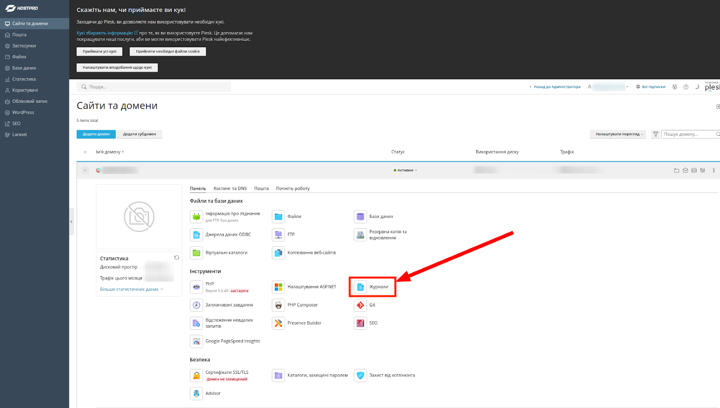This screenshot has width=720, height=408.
Task: Open Каталоги, захищені паролем icon
Action: pos(279,375)
